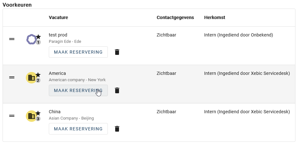Remove China preference via trash icon
The height and width of the screenshot is (144, 298).
117,129
